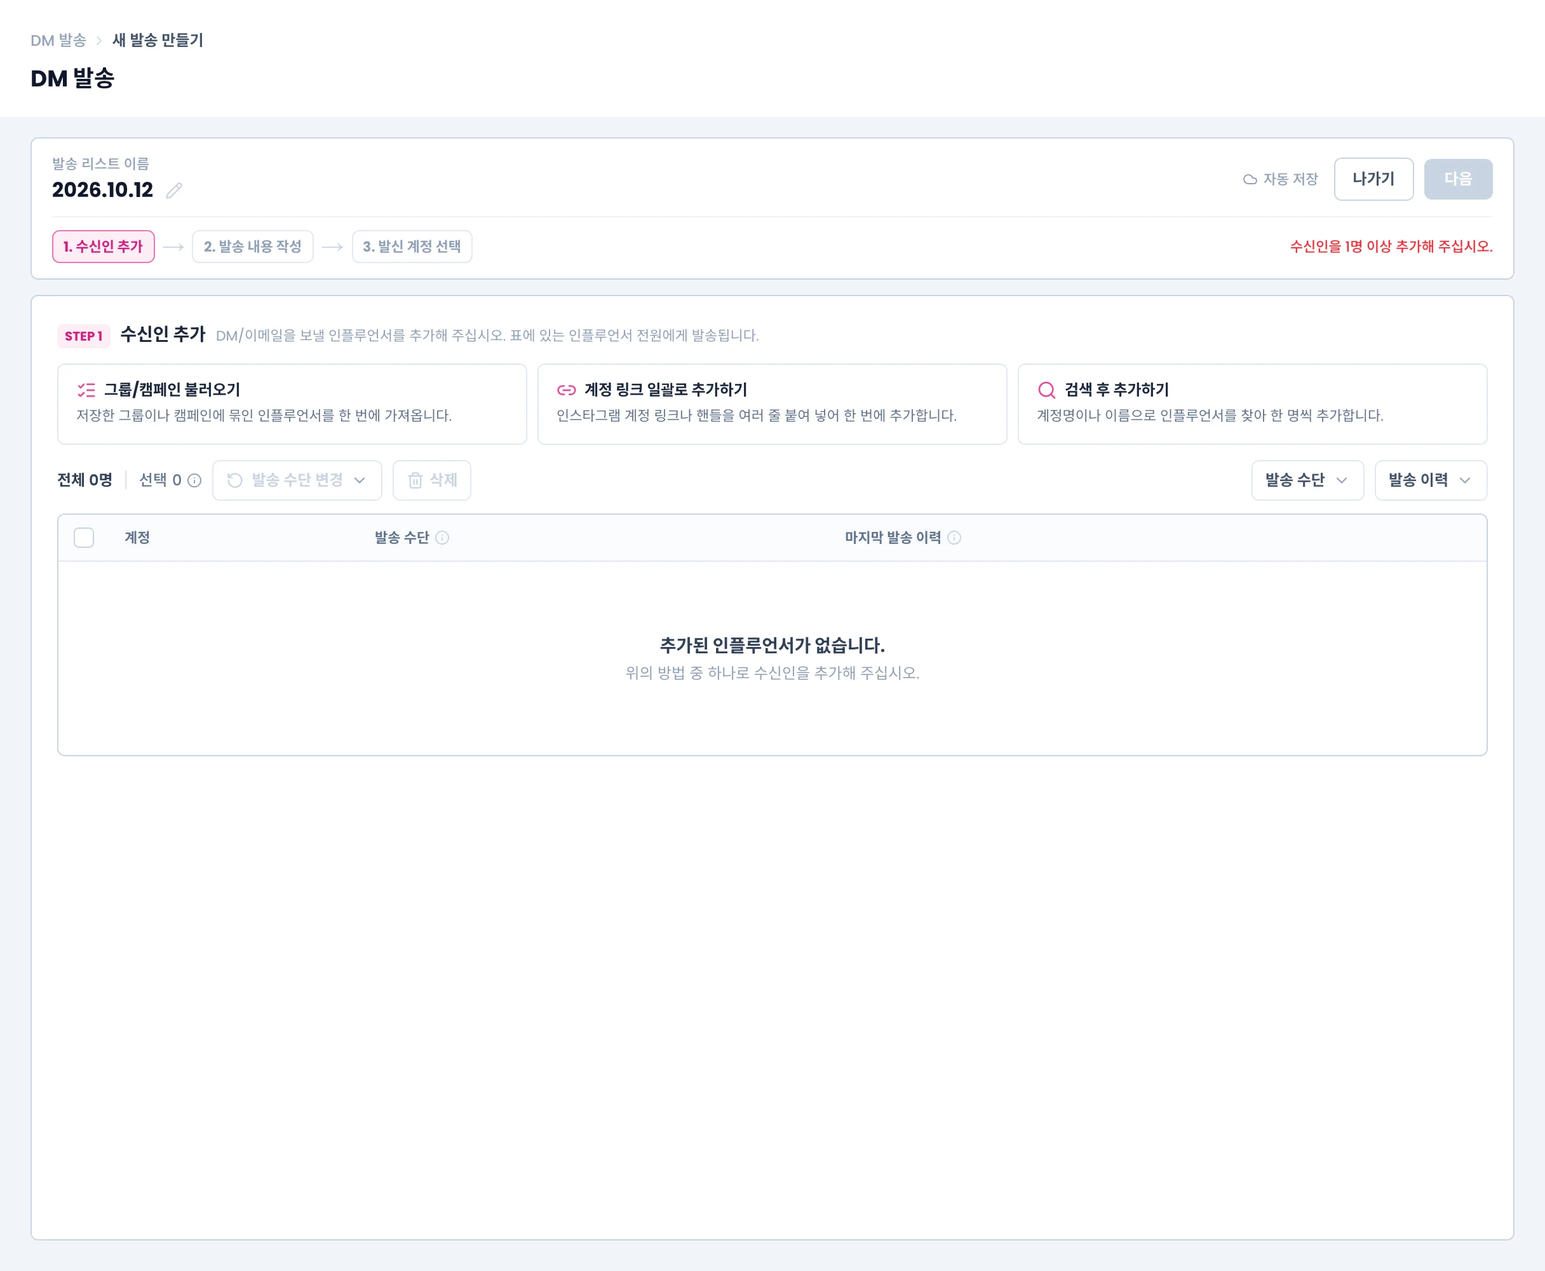Open the 발송 수단 filter dropdown
This screenshot has height=1271, width=1545.
(1307, 480)
